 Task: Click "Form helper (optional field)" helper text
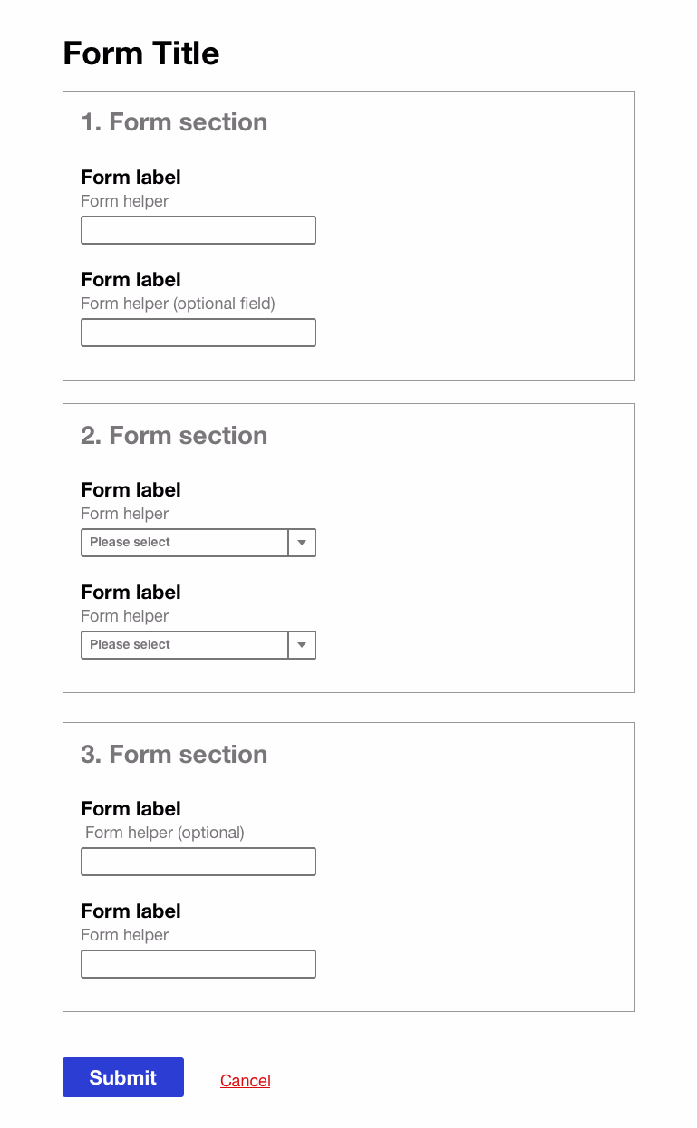click(x=178, y=303)
